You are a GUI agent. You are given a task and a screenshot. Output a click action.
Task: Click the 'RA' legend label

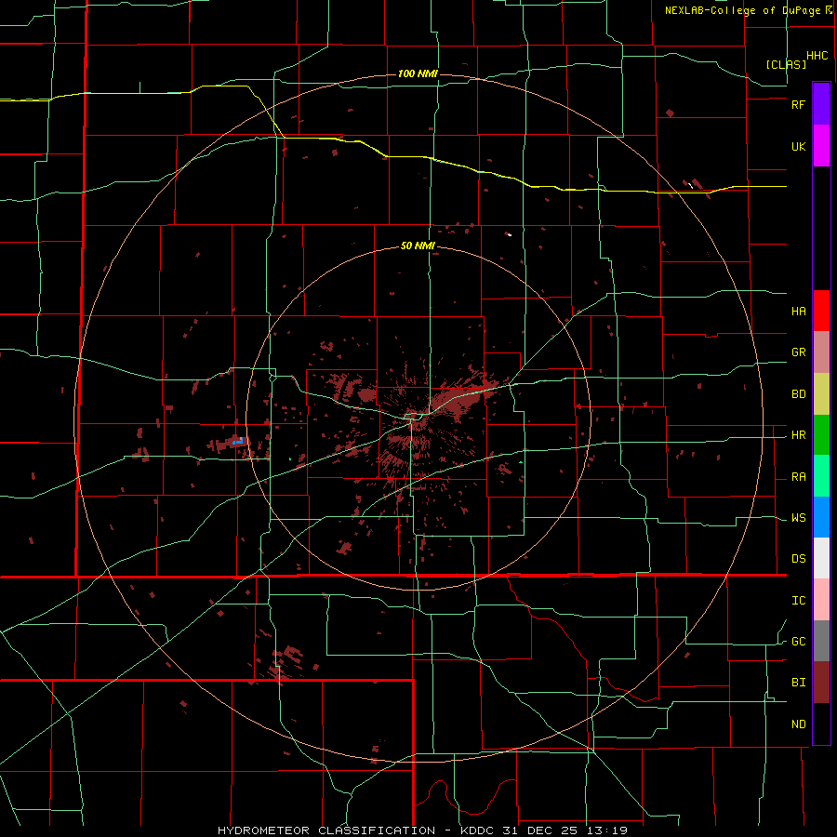click(x=798, y=476)
